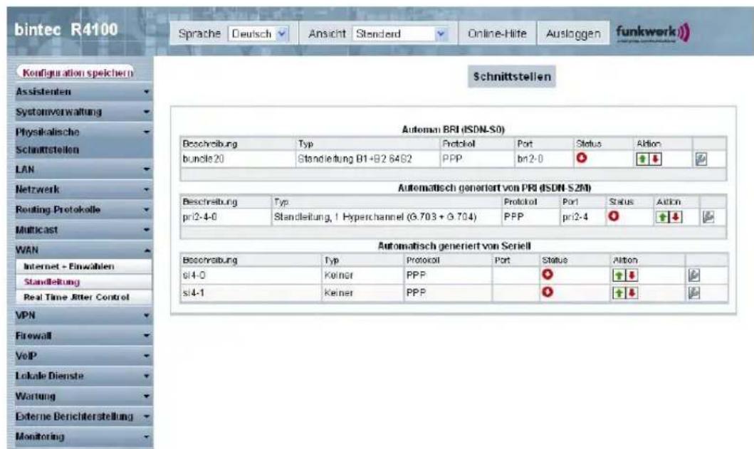Click green up arrow for si4-0 row
Image resolution: width=754 pixels, height=449 pixels.
point(619,275)
